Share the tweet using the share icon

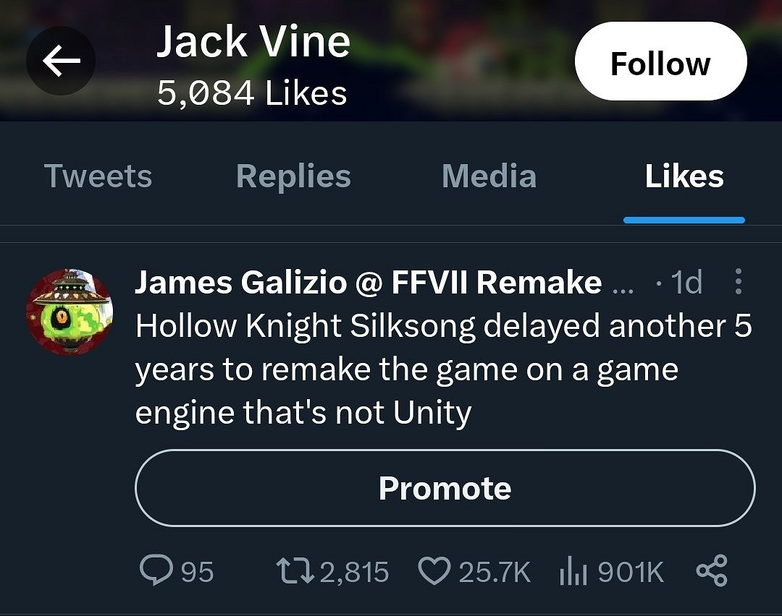click(710, 572)
